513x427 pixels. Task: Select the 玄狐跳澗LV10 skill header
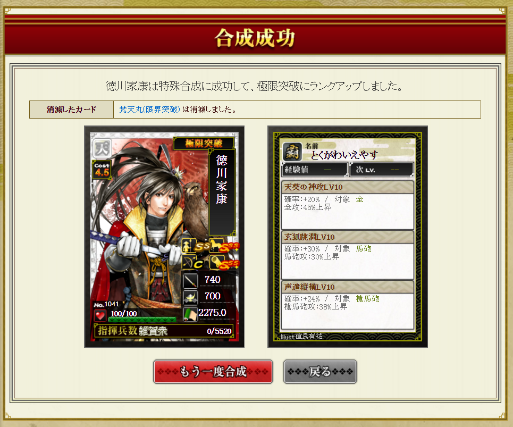348,237
